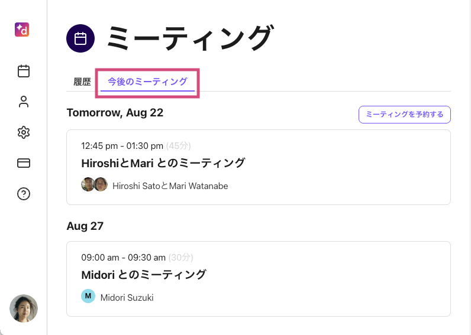The height and width of the screenshot is (335, 471).
Task: Click the app logo in the sidebar
Action: pyautogui.click(x=22, y=30)
